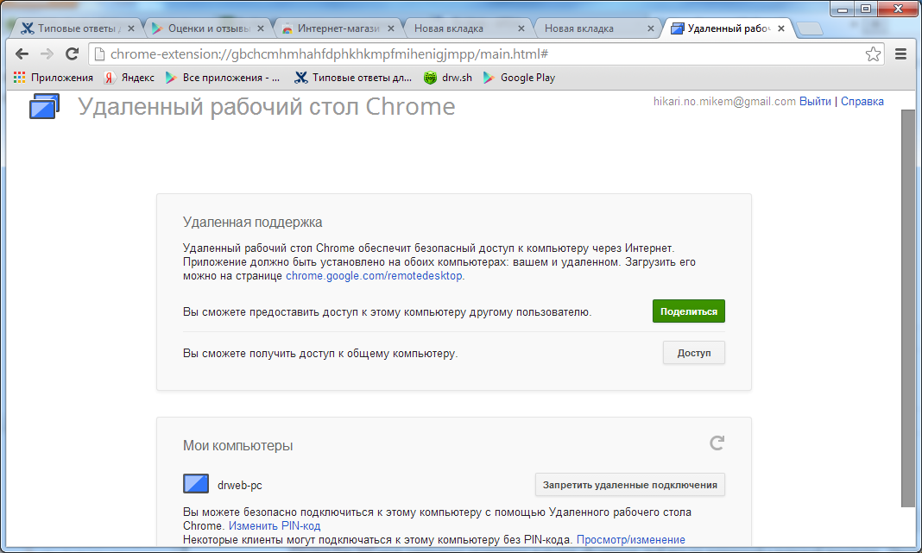Open the Google Play bookmark
Image resolution: width=922 pixels, height=553 pixels.
(519, 78)
